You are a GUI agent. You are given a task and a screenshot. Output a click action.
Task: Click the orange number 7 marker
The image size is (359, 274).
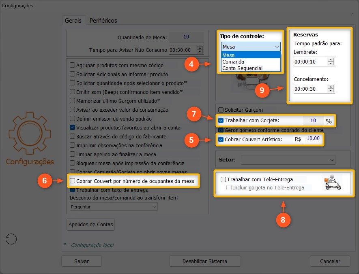(x=195, y=115)
